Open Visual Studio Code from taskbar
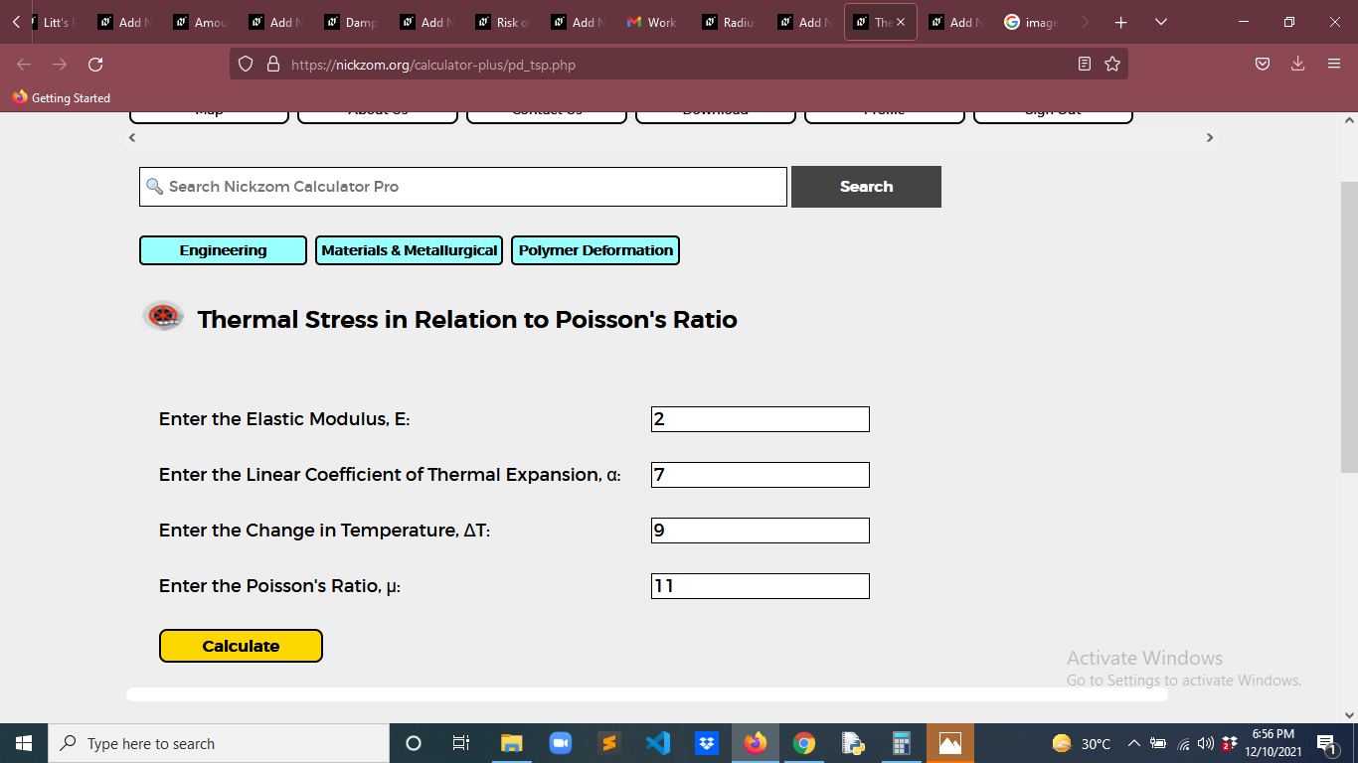Screen dimensions: 1358x763 tap(658, 743)
